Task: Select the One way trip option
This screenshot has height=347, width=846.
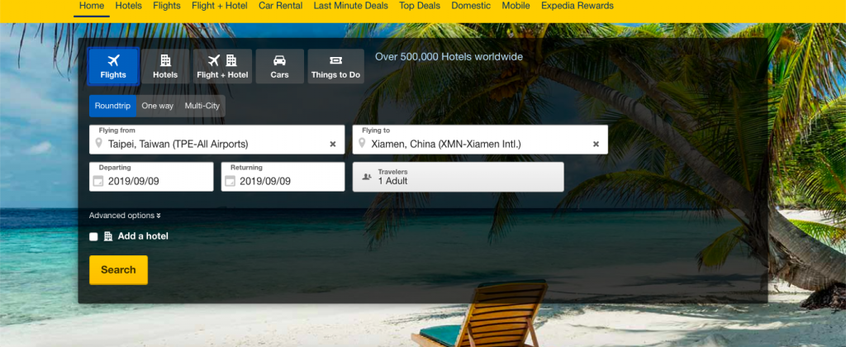Action: [x=158, y=106]
